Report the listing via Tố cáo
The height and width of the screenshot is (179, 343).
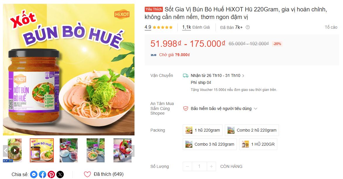coord(331,27)
